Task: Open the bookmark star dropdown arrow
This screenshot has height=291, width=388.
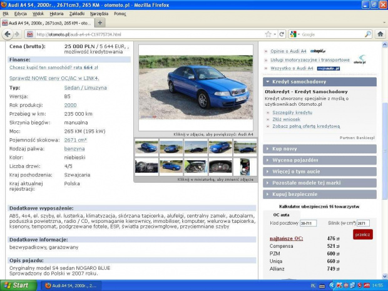Action: pyautogui.click(x=275, y=34)
